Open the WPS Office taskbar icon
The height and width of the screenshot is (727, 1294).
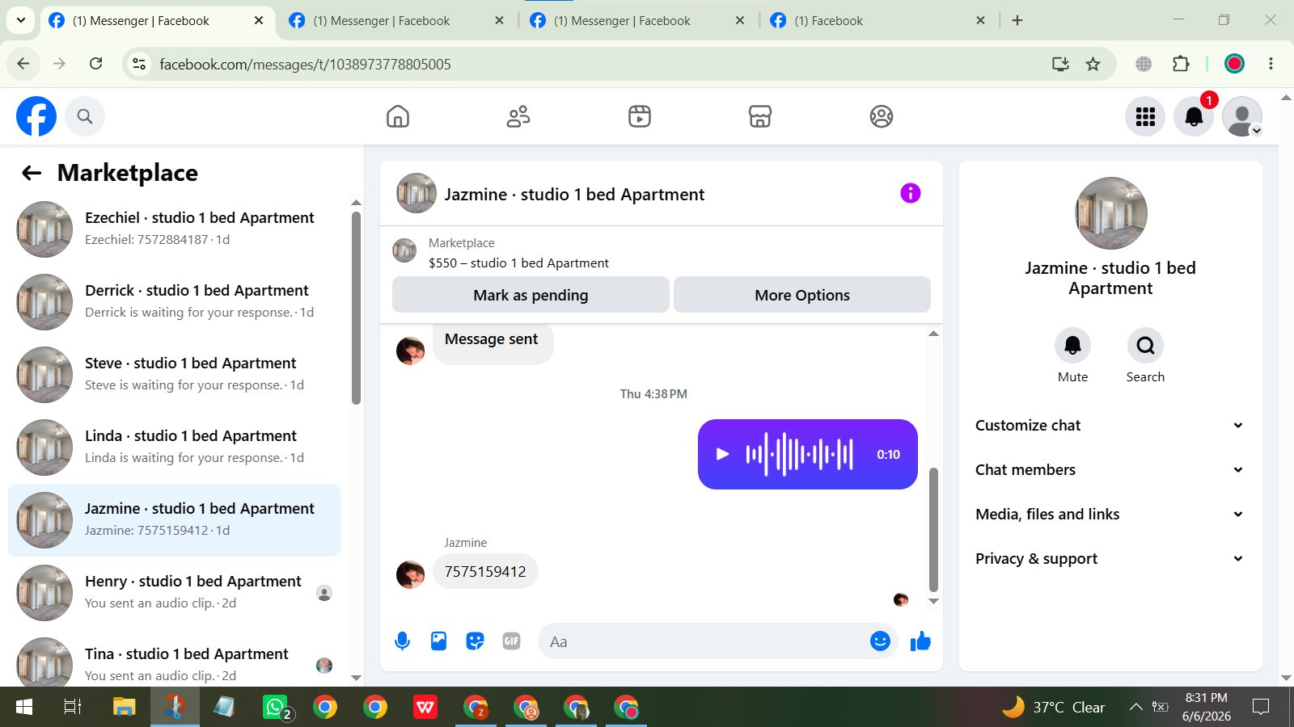[425, 708]
